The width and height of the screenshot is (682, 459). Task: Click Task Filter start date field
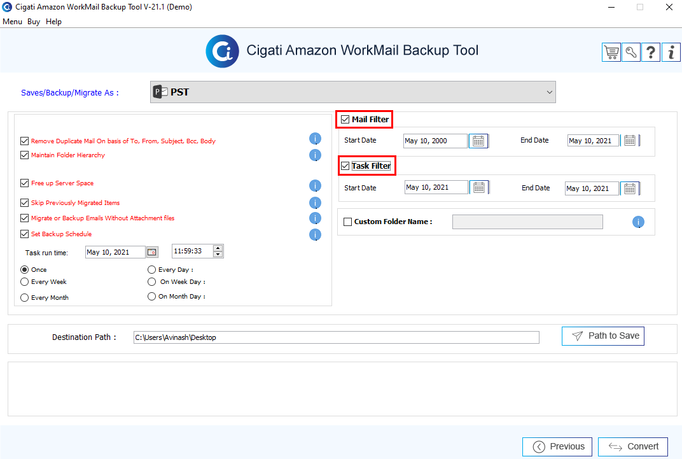436,188
